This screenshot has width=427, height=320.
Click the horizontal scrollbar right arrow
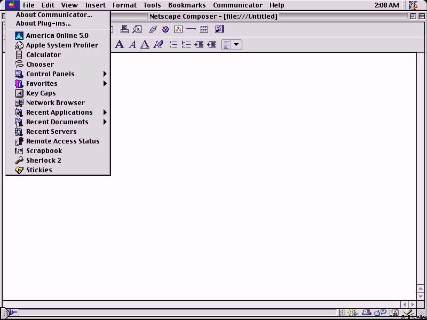(x=412, y=304)
